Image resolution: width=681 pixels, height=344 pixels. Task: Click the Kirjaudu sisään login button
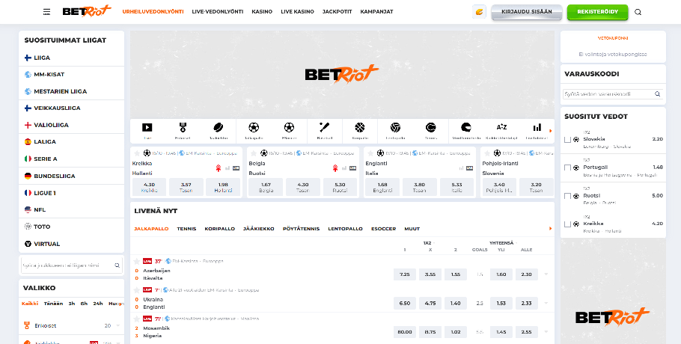(527, 12)
